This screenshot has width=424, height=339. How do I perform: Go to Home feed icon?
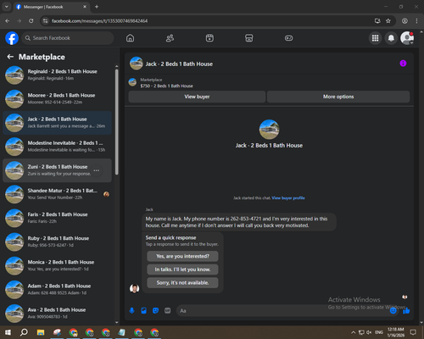[x=130, y=38]
